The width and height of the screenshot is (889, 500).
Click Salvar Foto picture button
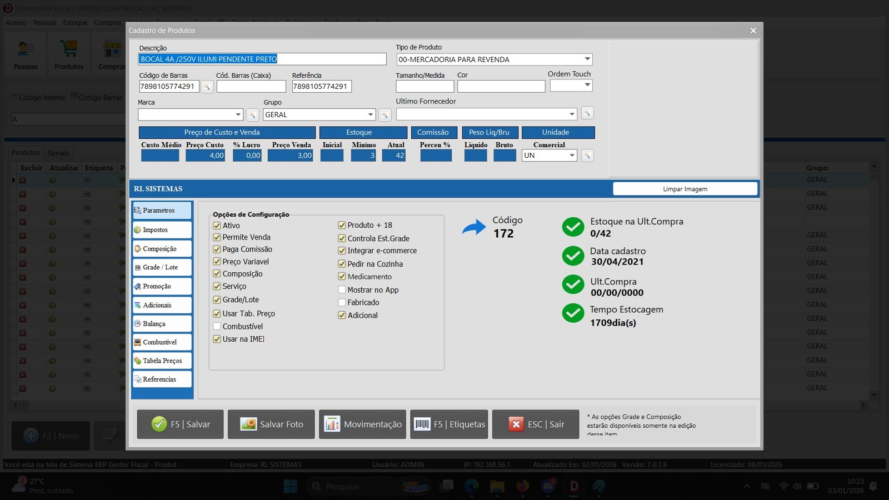point(271,424)
